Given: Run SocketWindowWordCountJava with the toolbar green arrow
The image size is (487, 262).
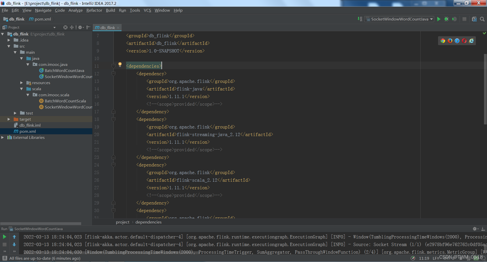Looking at the screenshot, I should point(439,19).
